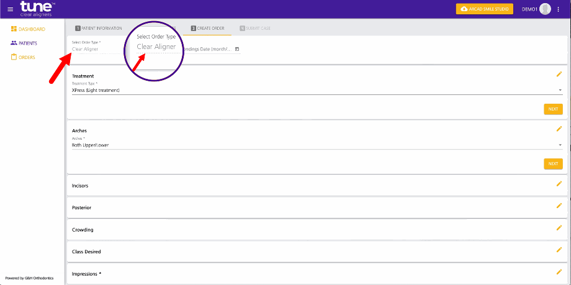Open the DEMO1 user avatar
The height and width of the screenshot is (285, 571).
pos(545,9)
